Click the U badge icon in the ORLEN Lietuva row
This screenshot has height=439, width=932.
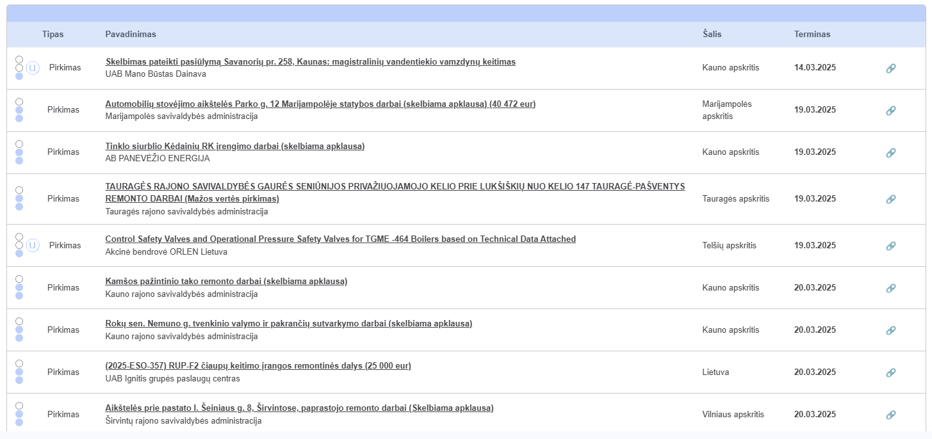click(x=33, y=246)
